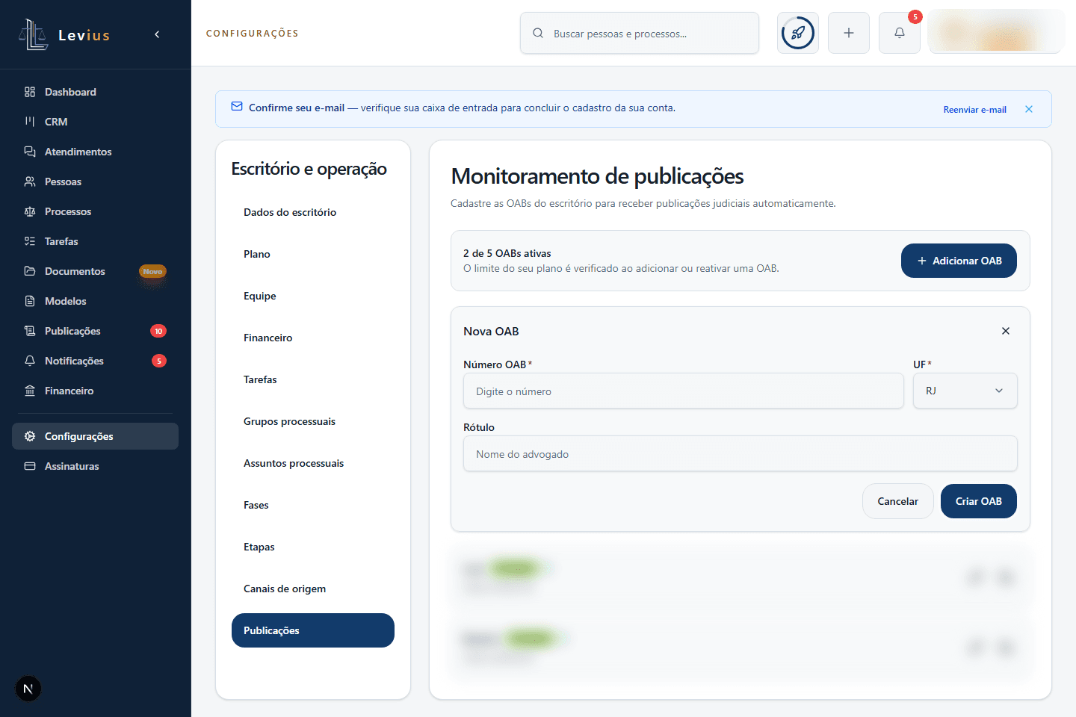Screen dimensions: 1076x717
Task: Open Tarefas in the main sidebar
Action: [96, 241]
